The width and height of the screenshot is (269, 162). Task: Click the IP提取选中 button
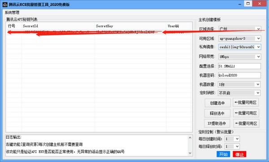[x=217, y=124]
